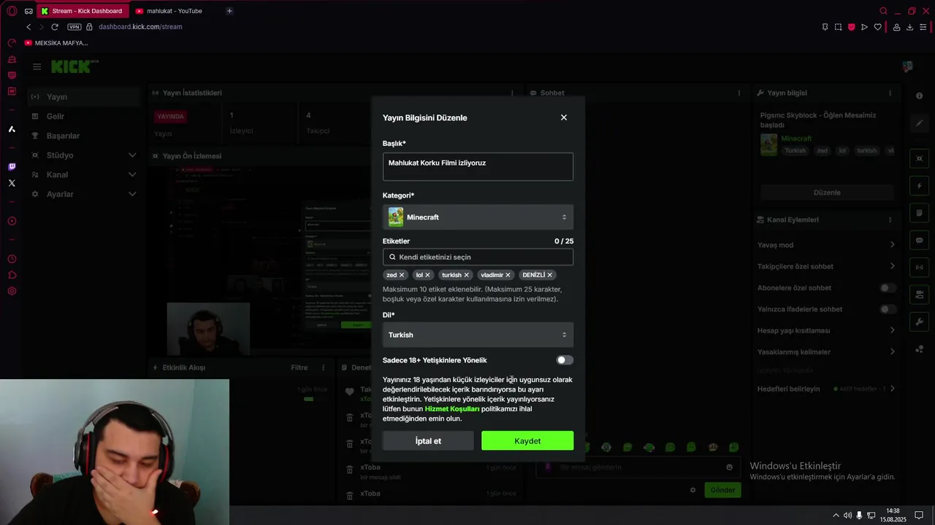Remove the 'vladimir' tag
The width and height of the screenshot is (935, 525).
pyautogui.click(x=508, y=275)
